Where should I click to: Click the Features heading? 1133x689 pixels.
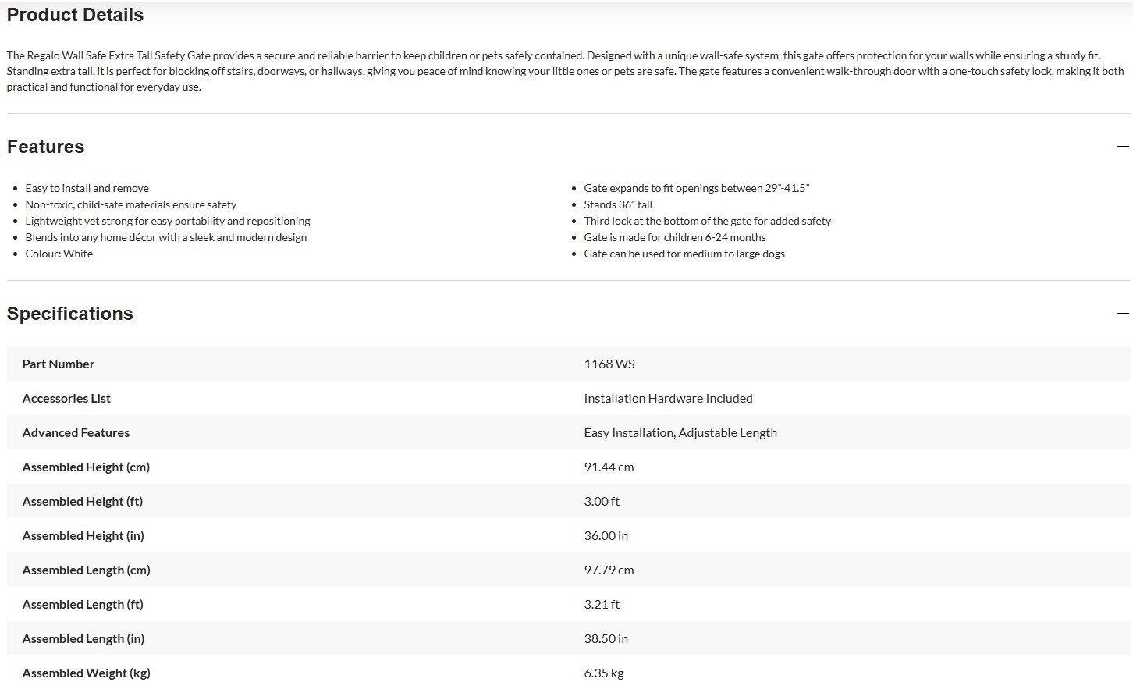tap(45, 147)
